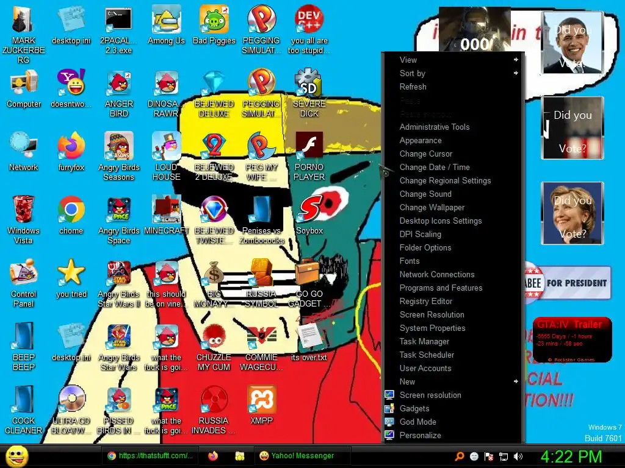The width and height of the screenshot is (625, 468).
Task: Choose Refresh in the context menu
Action: click(453, 87)
